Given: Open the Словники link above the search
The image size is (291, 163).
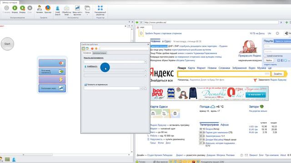Looking at the screenshot, I should (224, 68).
